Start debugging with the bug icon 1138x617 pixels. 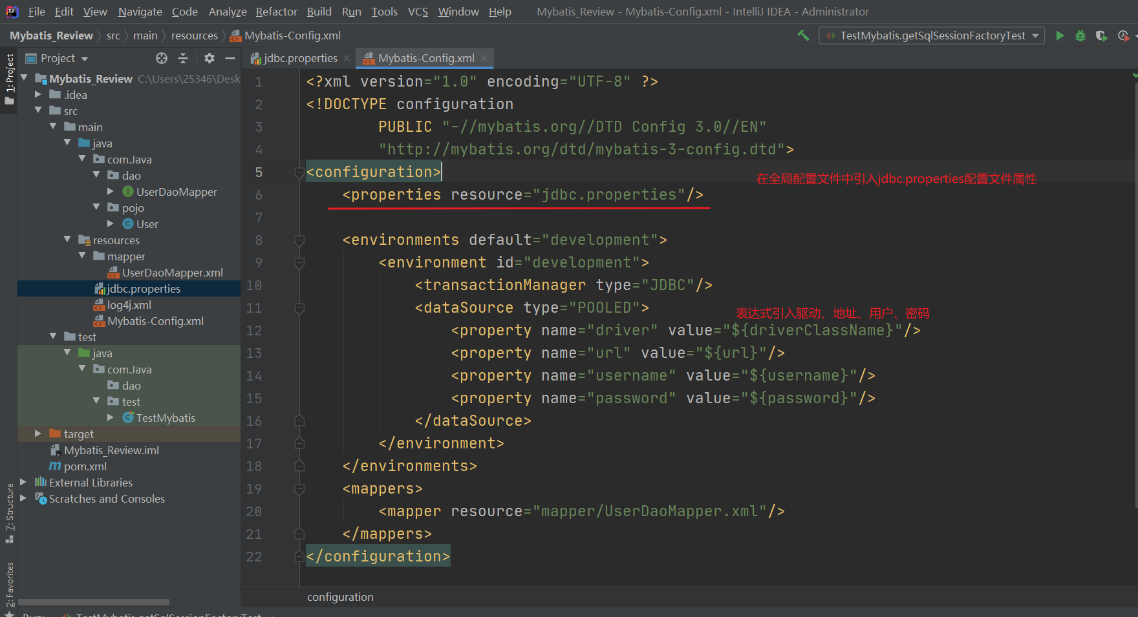(x=1080, y=36)
